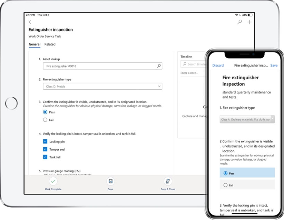Choose the Fail option on the phone
The image size is (284, 220).
pos(226,185)
